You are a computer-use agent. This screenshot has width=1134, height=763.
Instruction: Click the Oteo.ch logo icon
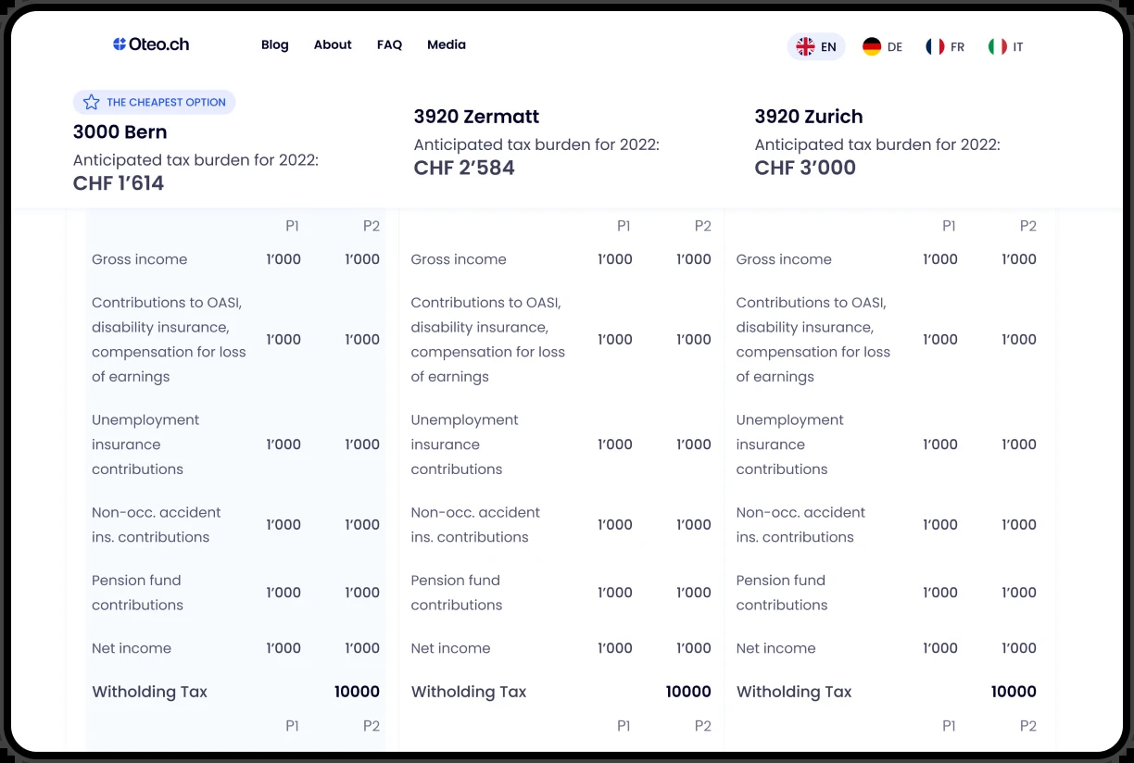click(x=120, y=44)
